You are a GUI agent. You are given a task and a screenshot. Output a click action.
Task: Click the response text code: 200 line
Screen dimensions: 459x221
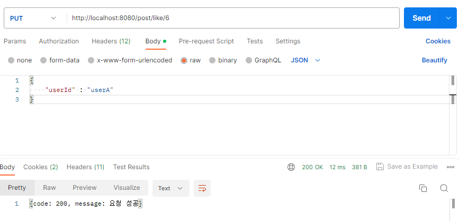(86, 204)
